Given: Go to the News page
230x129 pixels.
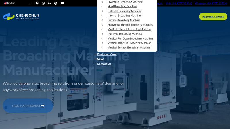Looking at the screenshot, I should 101,59.
